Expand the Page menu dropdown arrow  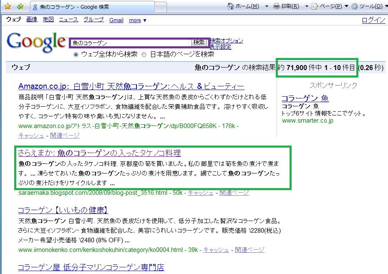346,6
